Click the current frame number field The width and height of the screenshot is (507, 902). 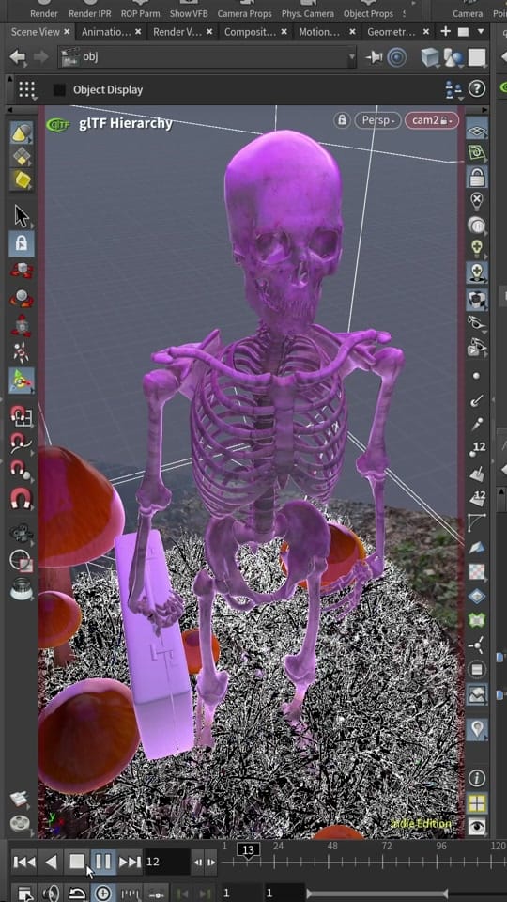pos(166,862)
